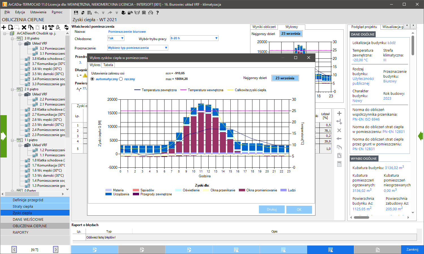Viewport: 424px width, 254px height.
Task: Click the grey X icon beside the table
Action: click(x=339, y=130)
